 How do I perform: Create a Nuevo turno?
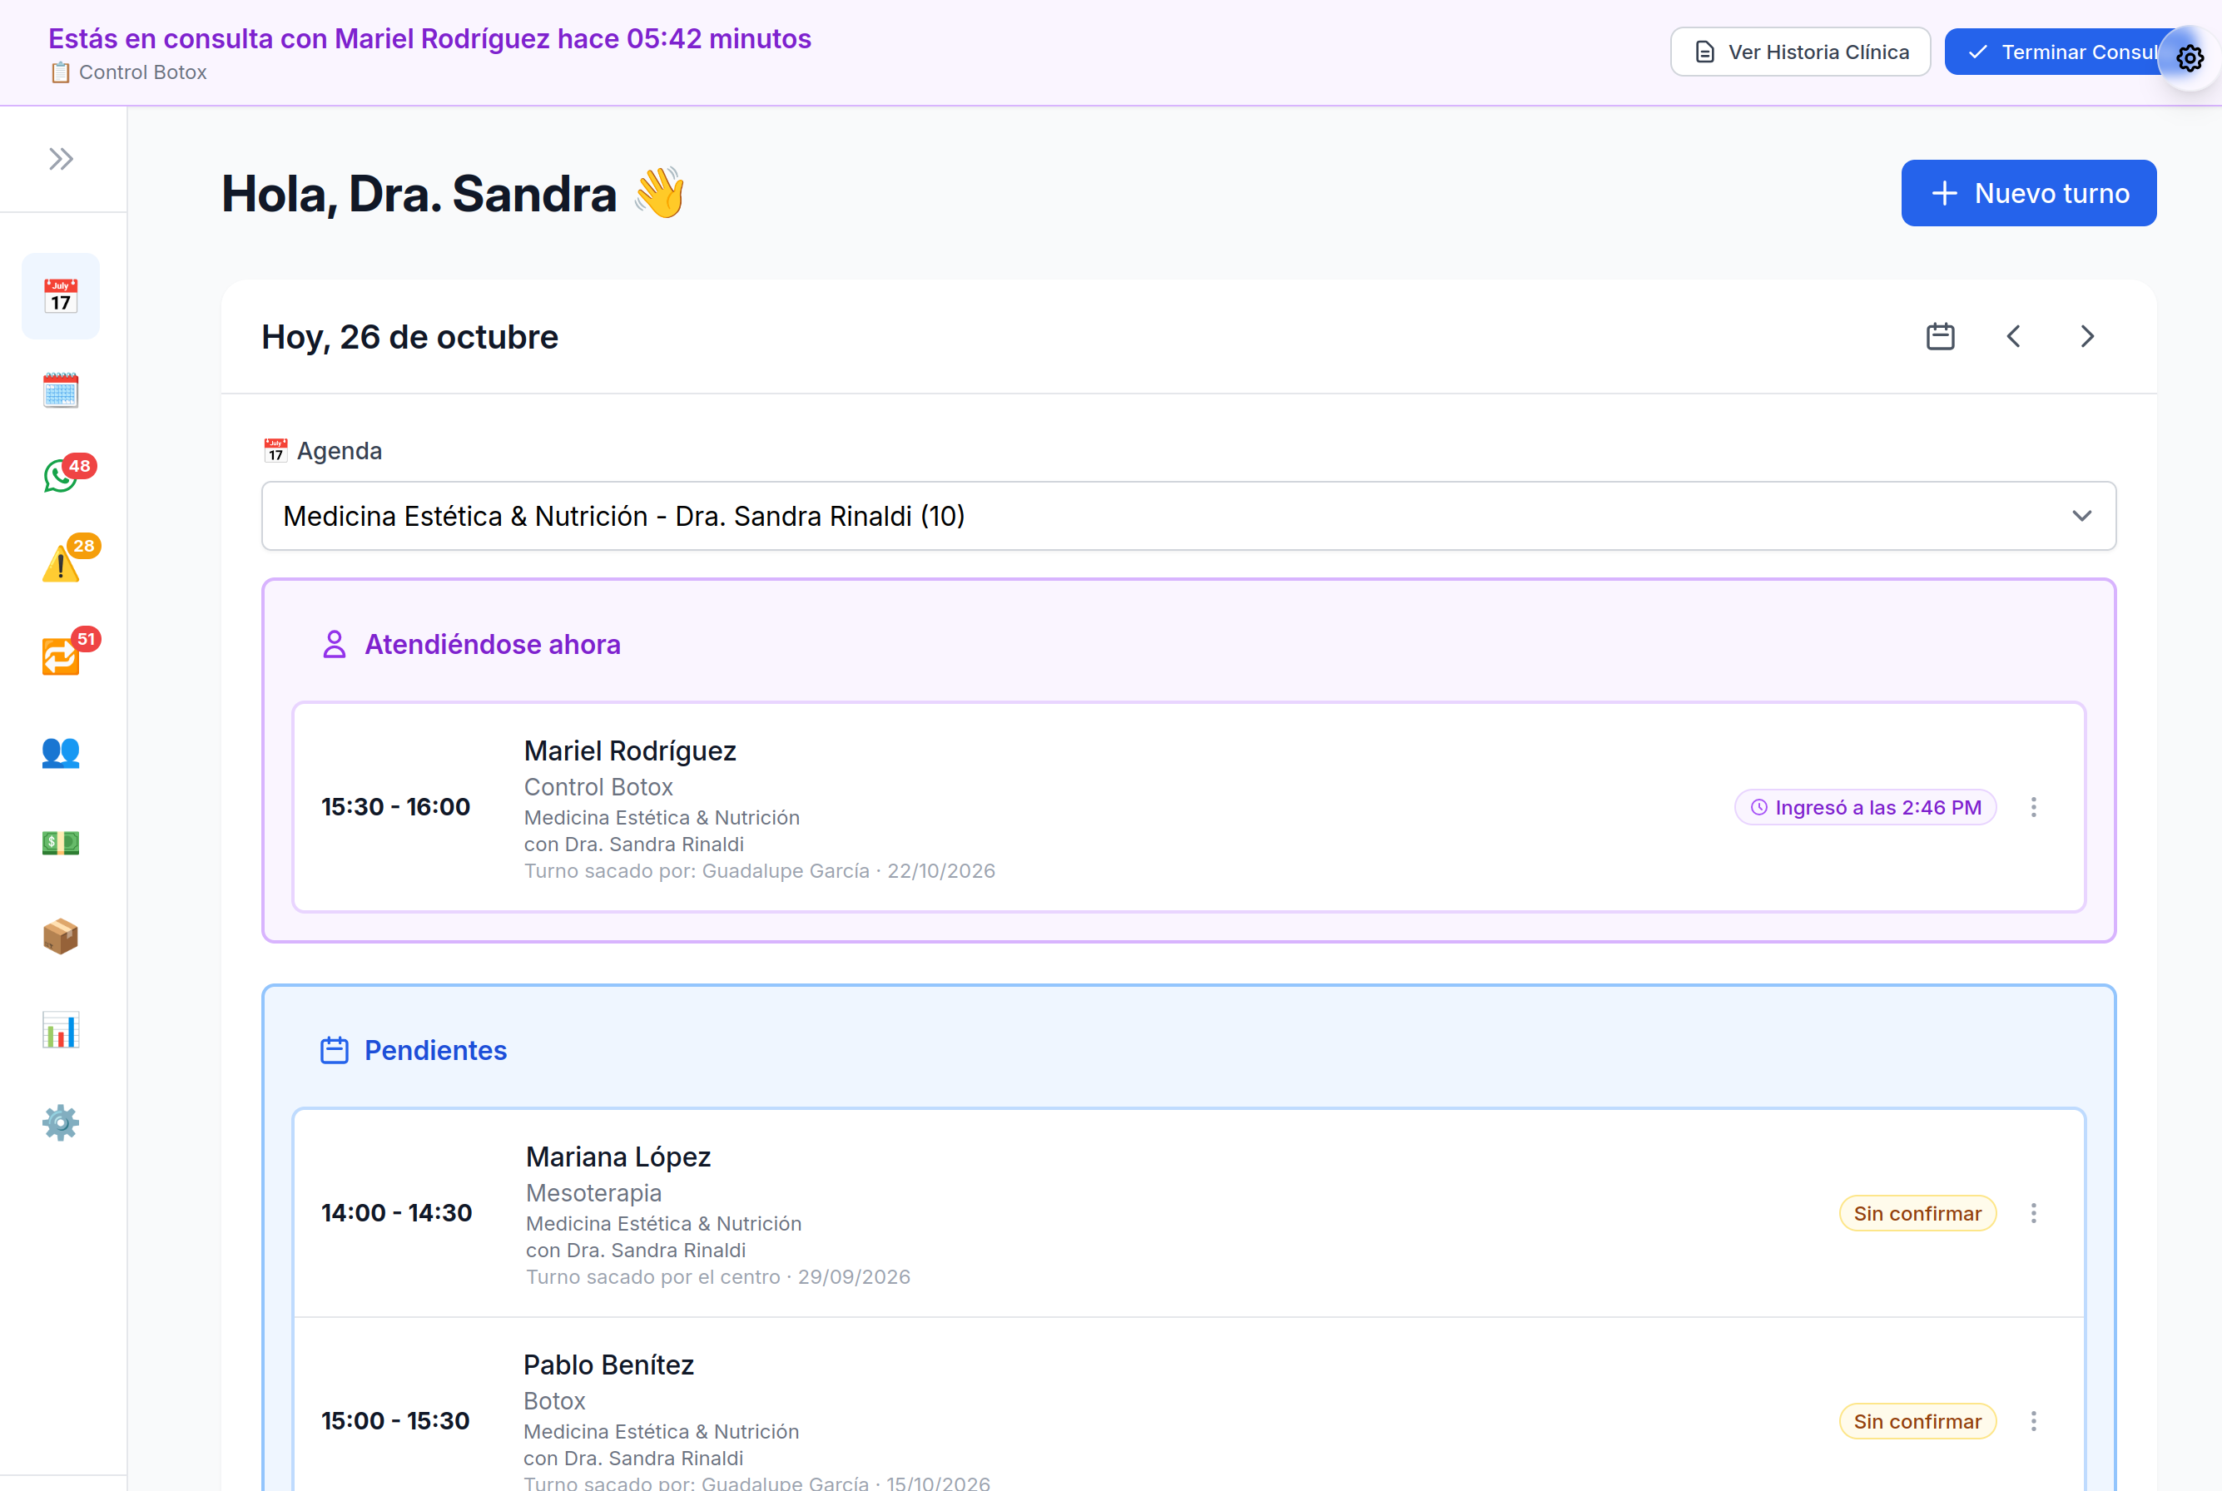tap(2029, 193)
